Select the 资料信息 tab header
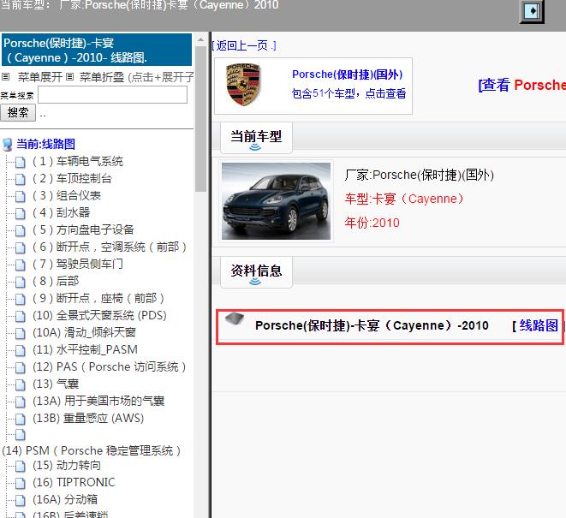Image resolution: width=566 pixels, height=518 pixels. 256,271
